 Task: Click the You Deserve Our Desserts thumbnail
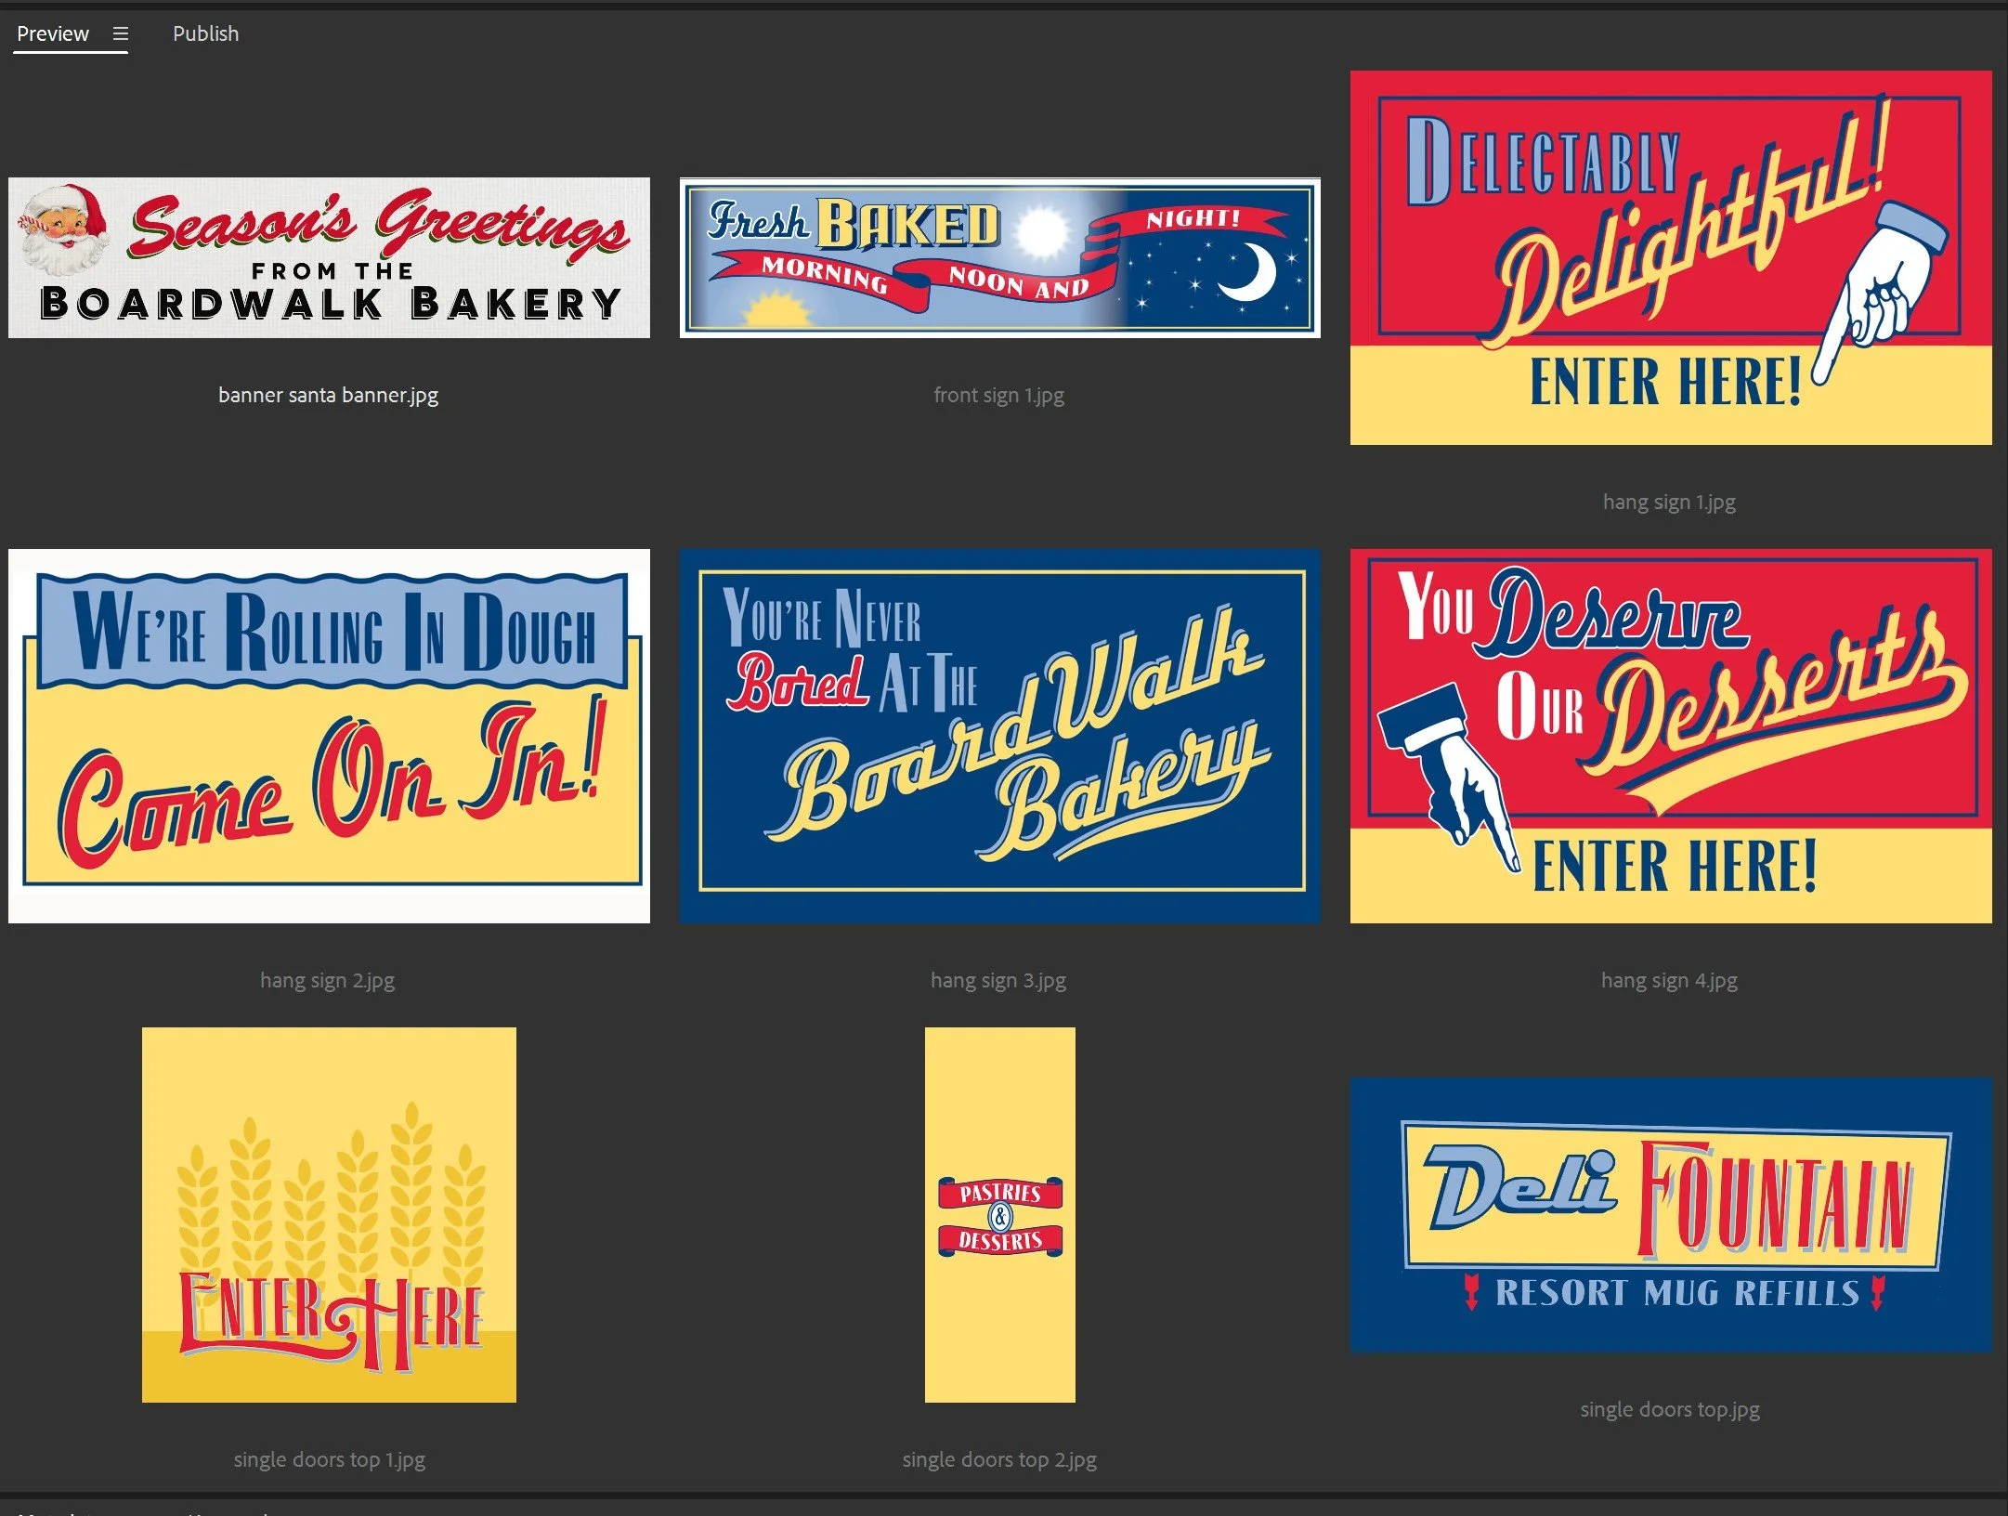[x=1670, y=736]
